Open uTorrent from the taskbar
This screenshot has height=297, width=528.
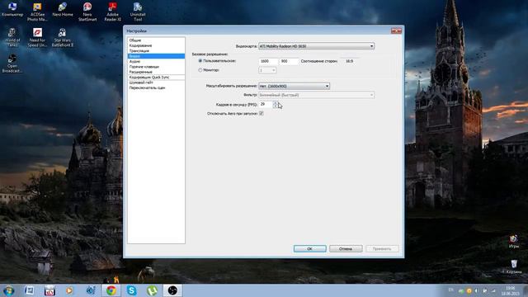152,290
